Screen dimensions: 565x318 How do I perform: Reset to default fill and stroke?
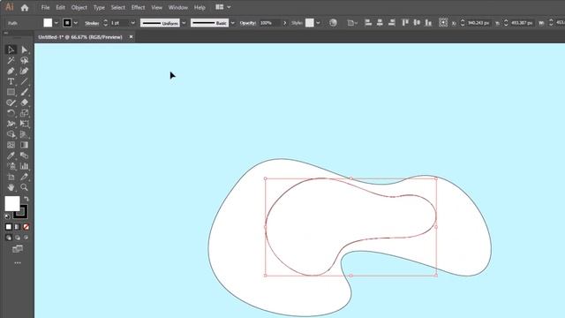(x=7, y=216)
